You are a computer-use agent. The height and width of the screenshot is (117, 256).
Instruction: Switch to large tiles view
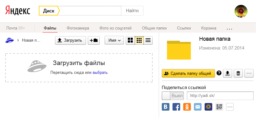[x=130, y=40]
